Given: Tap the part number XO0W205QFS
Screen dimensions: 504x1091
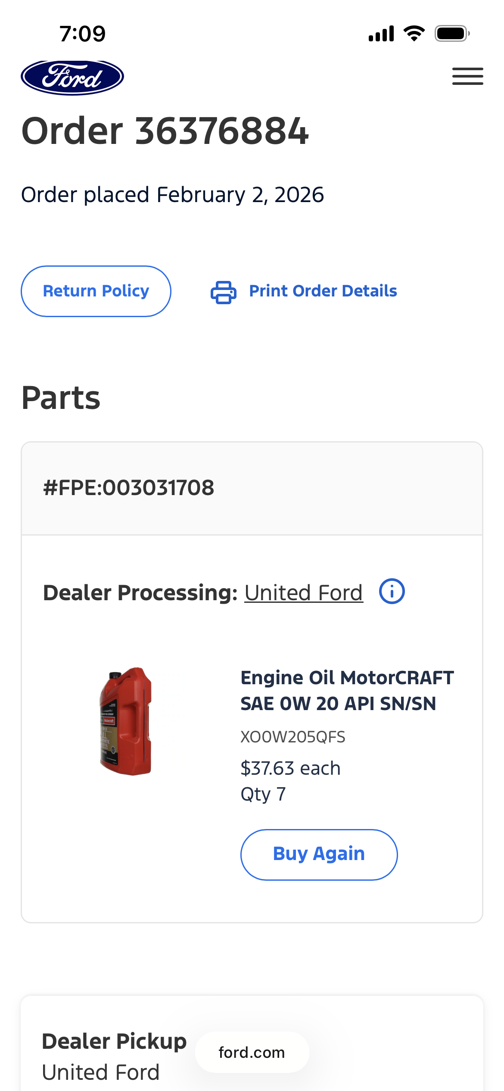Looking at the screenshot, I should (293, 737).
